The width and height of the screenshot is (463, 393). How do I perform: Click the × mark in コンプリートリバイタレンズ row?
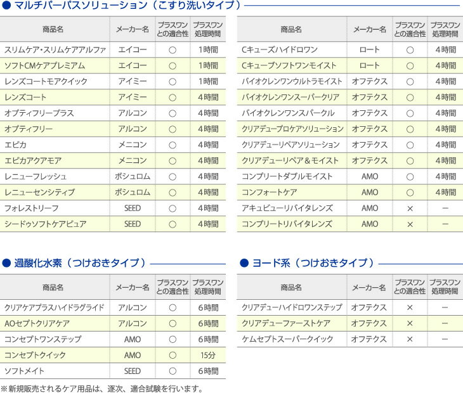410,224
